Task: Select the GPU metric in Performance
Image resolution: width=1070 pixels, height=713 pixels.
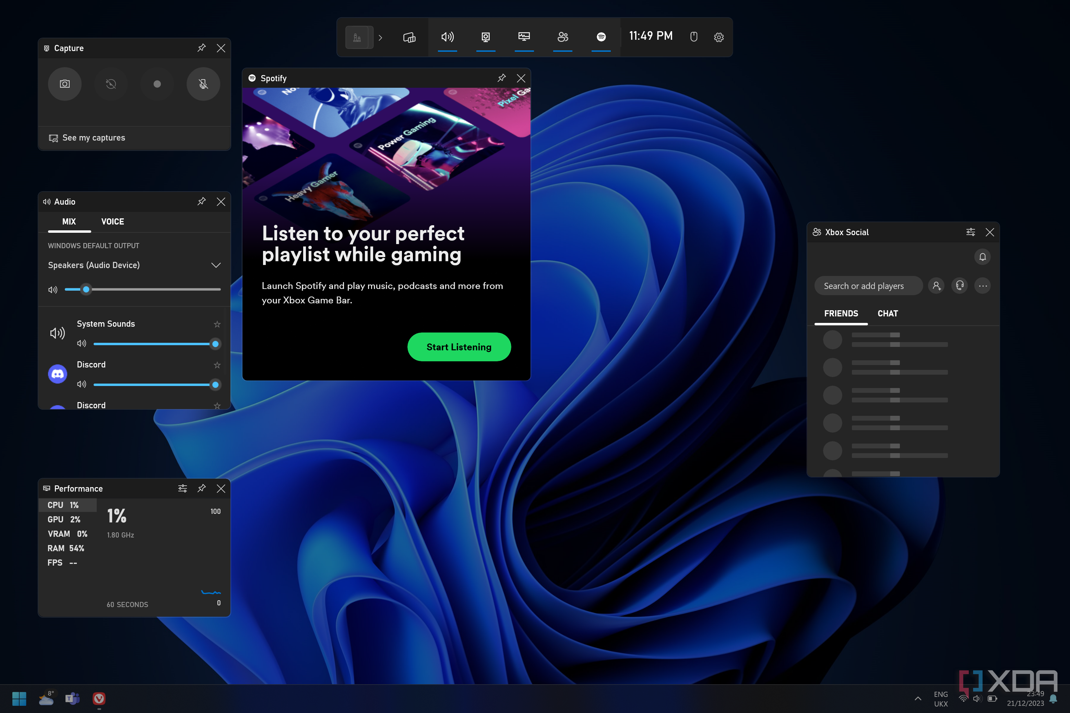Action: (67, 519)
